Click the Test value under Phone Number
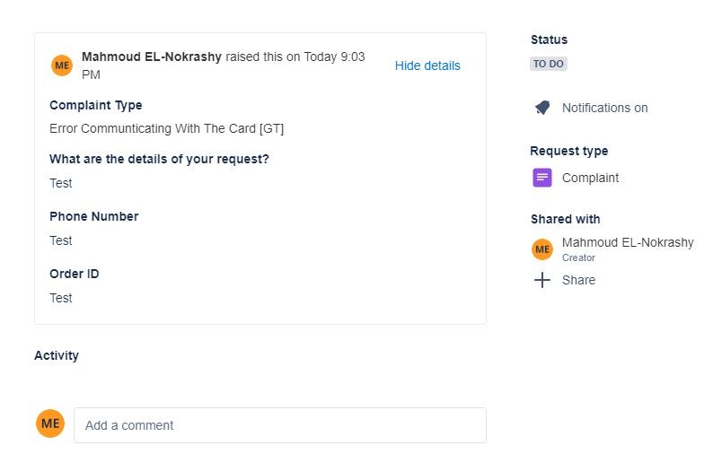 [61, 240]
